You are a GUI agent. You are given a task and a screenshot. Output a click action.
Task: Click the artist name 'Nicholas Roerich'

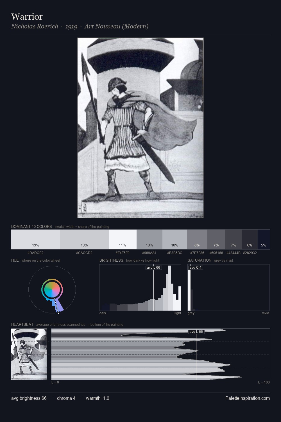(35, 26)
